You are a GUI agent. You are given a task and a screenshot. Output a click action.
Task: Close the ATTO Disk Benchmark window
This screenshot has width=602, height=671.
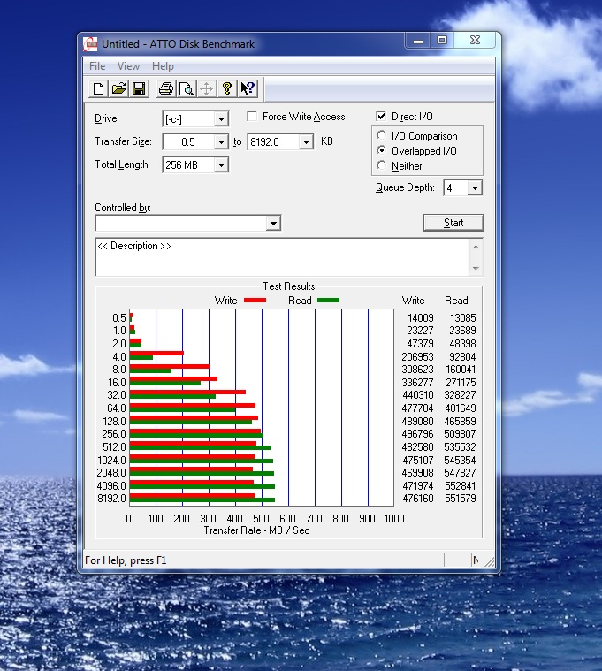(x=475, y=41)
